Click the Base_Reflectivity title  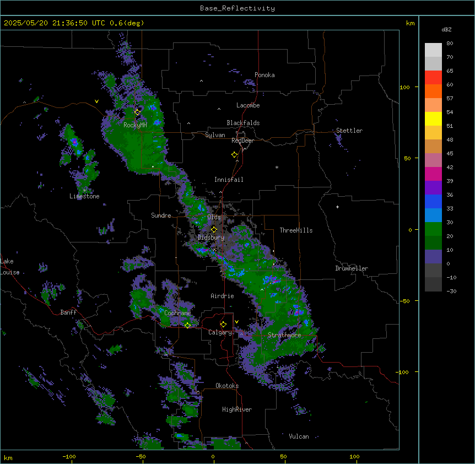tap(237, 8)
